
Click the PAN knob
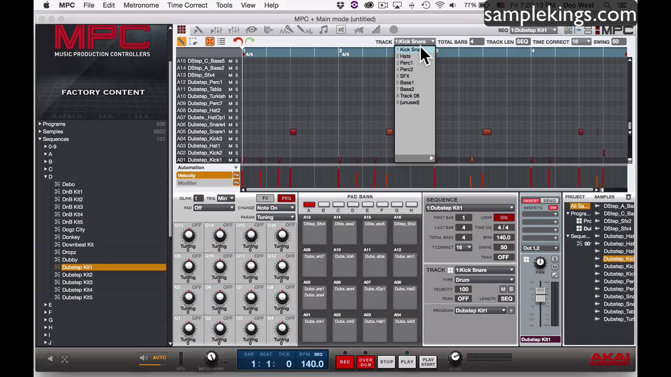pos(540,262)
